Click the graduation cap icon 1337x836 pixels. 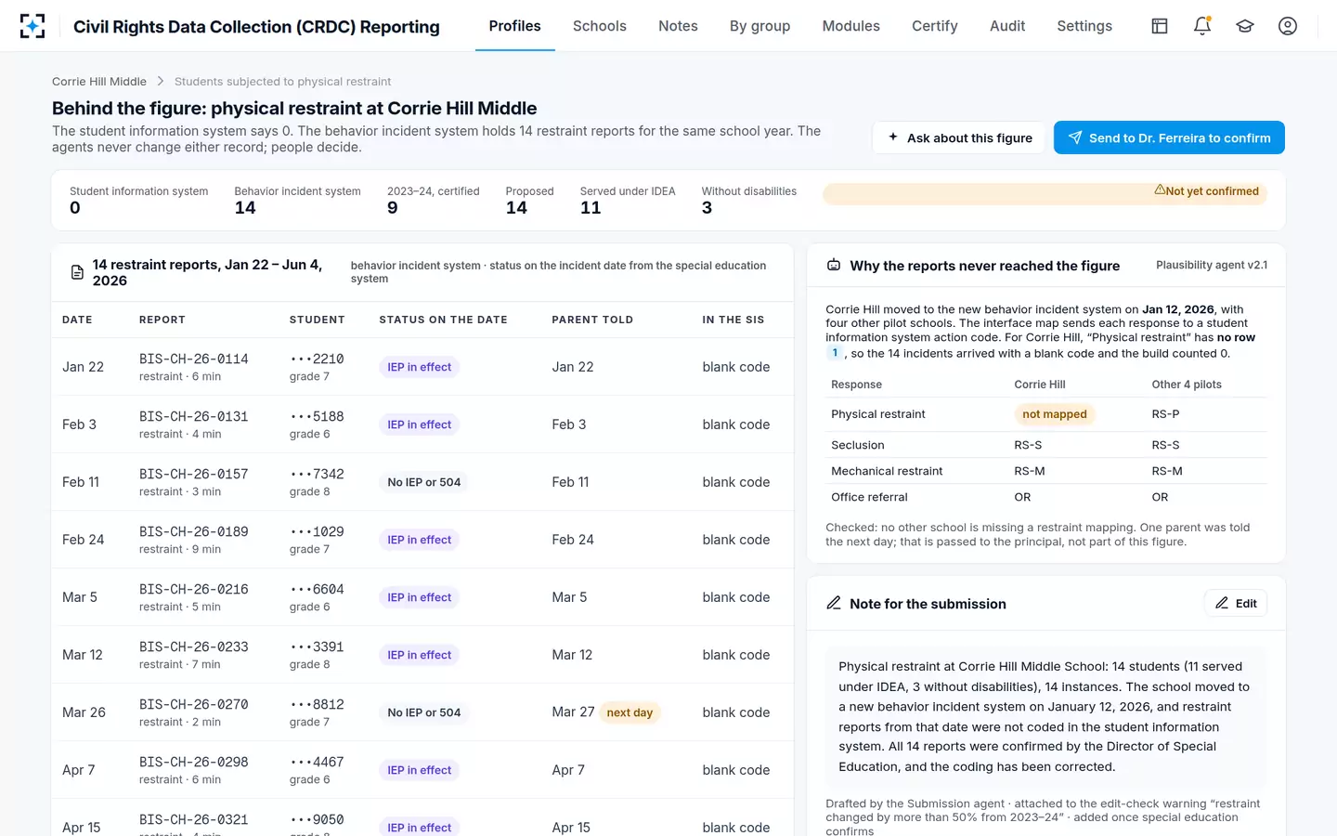click(x=1245, y=26)
